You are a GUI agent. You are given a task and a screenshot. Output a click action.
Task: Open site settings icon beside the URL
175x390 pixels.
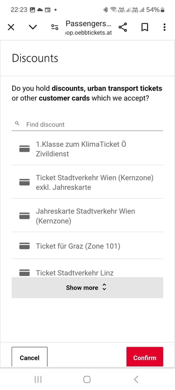coord(55,27)
